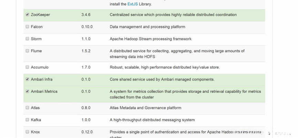The width and height of the screenshot is (298, 138).
Task: Click the ZooKeeper service name label
Action: coord(40,15)
